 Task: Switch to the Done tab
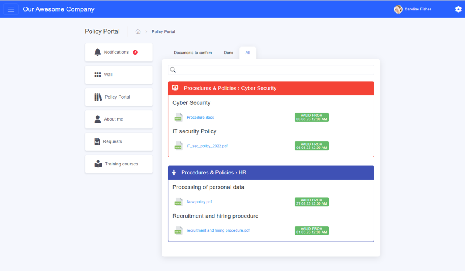[x=229, y=53]
